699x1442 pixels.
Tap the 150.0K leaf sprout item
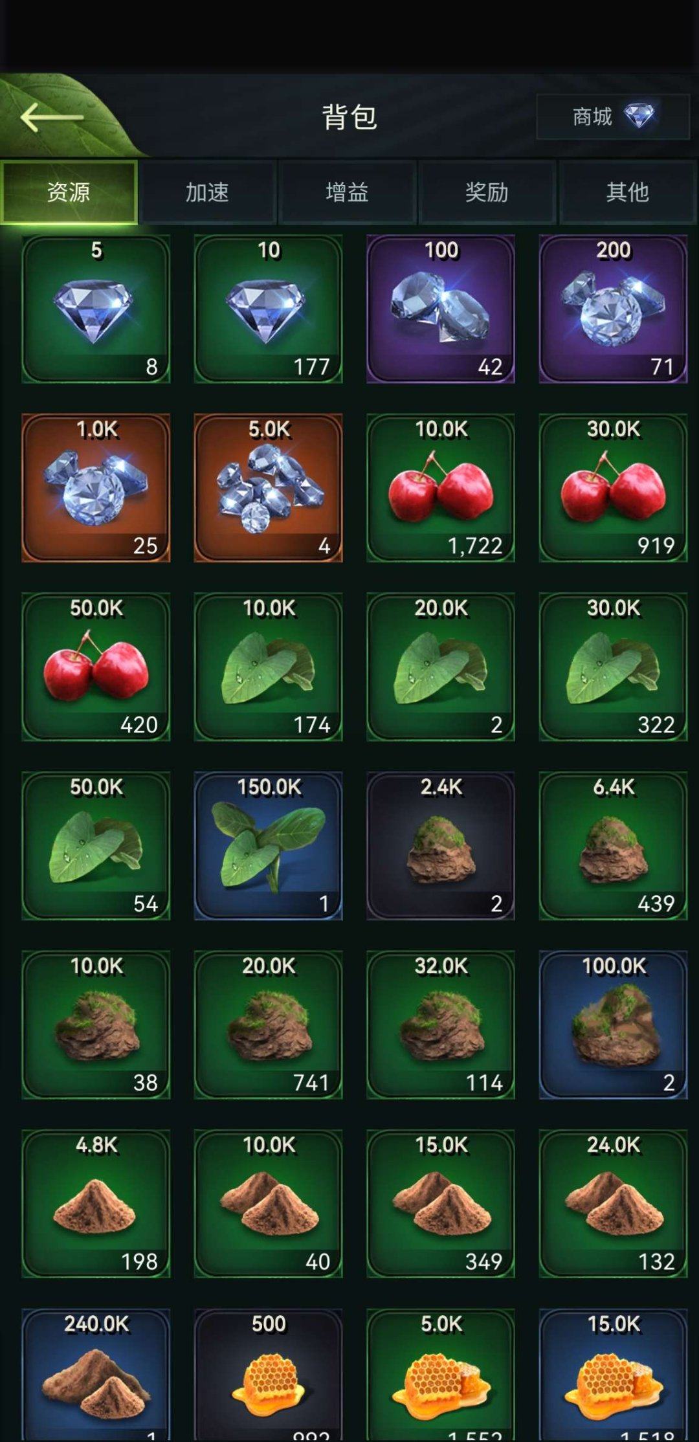(268, 846)
